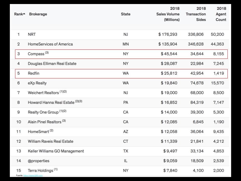Click the 2018 Sales Volume column header
Viewport: 241px width, 181px height.
(168, 14)
